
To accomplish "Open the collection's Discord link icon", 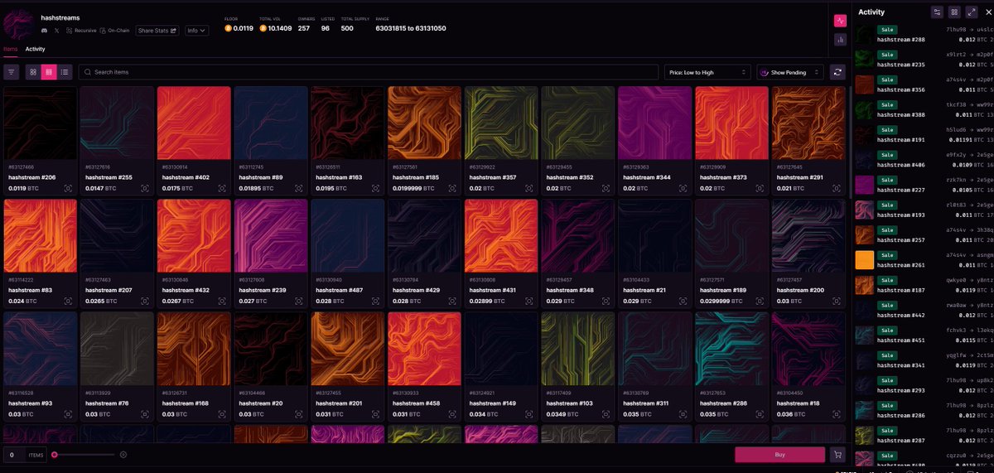I will [44, 31].
